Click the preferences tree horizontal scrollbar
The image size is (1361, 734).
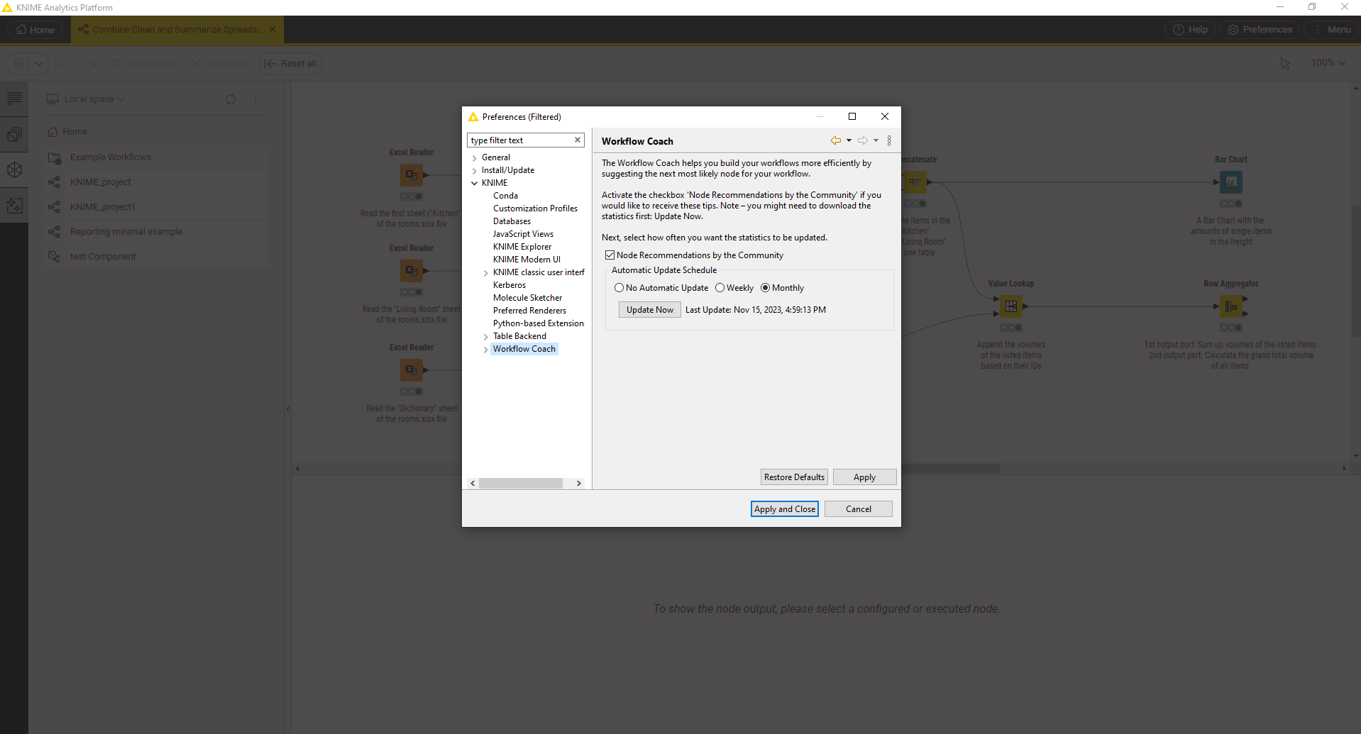pyautogui.click(x=521, y=483)
